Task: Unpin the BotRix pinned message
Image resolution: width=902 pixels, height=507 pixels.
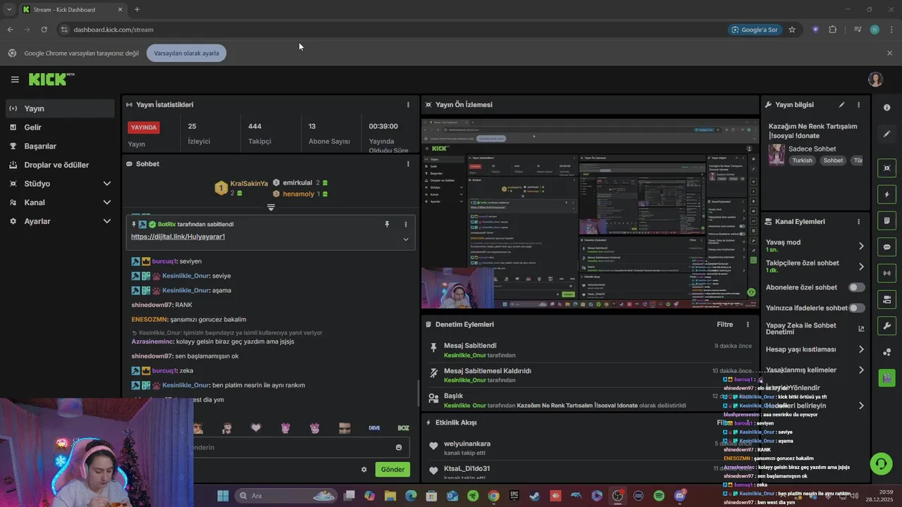Action: (x=387, y=224)
